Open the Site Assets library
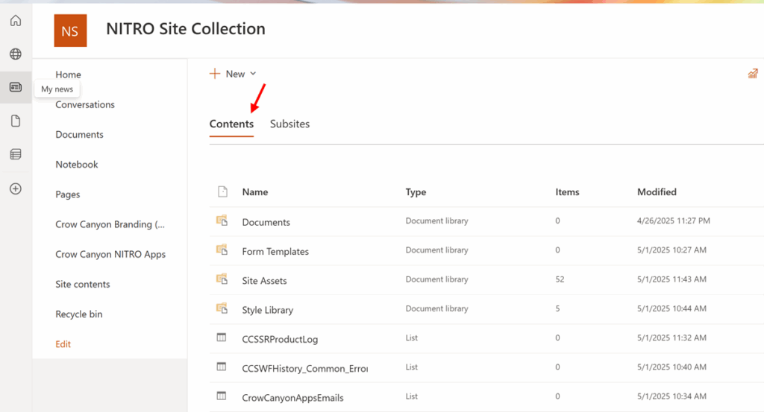 pos(265,281)
